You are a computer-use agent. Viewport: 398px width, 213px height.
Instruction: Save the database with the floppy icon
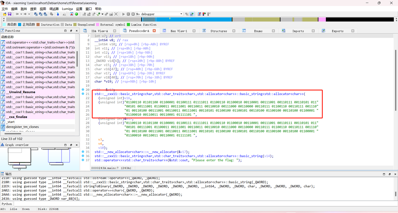(x=10, y=14)
